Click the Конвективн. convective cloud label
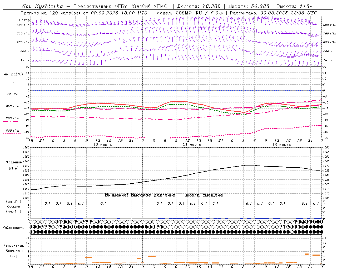Screen dimensions: 337x269 point(13,246)
